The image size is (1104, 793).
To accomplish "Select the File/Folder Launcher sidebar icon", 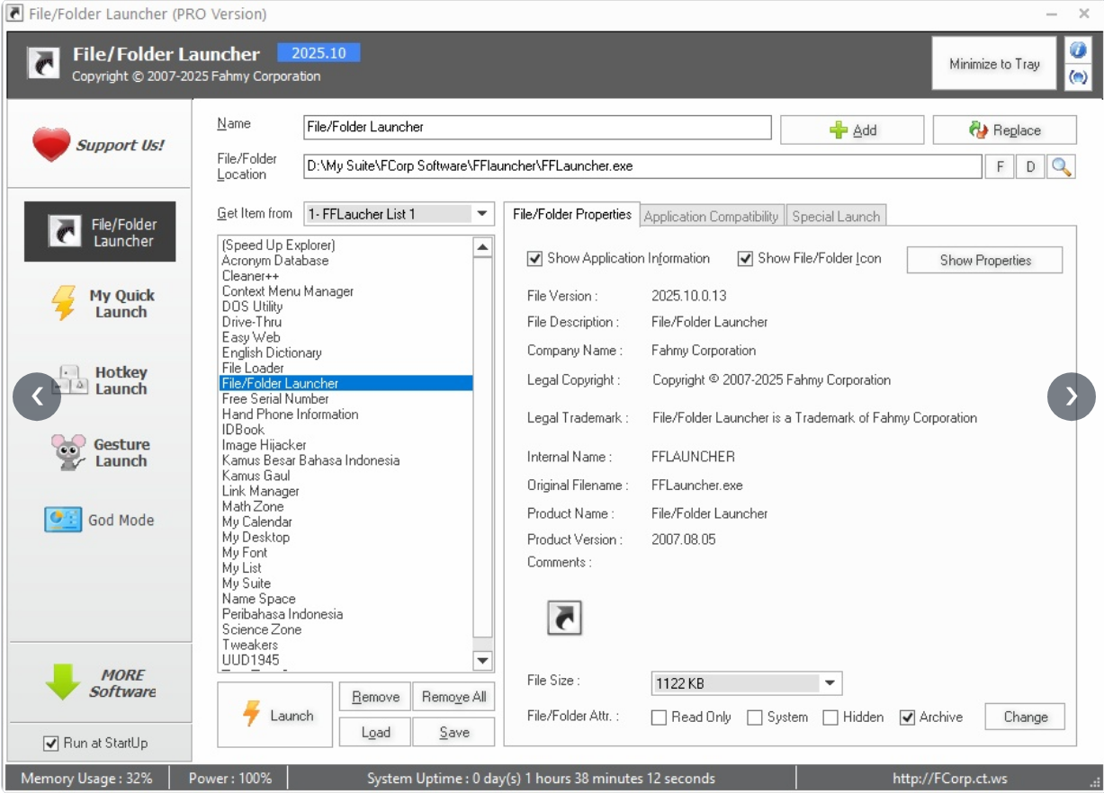I will click(100, 231).
